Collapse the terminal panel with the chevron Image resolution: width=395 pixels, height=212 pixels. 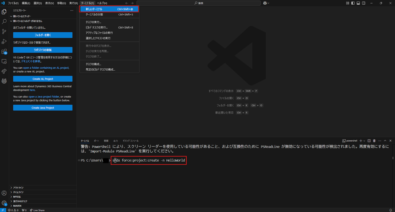click(x=385, y=141)
